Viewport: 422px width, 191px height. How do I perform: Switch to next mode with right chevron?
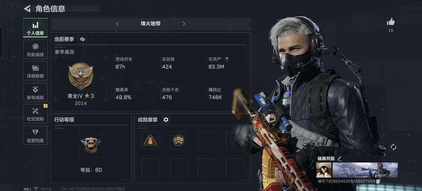(184, 24)
